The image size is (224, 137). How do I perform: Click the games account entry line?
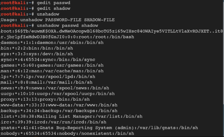[52, 65]
